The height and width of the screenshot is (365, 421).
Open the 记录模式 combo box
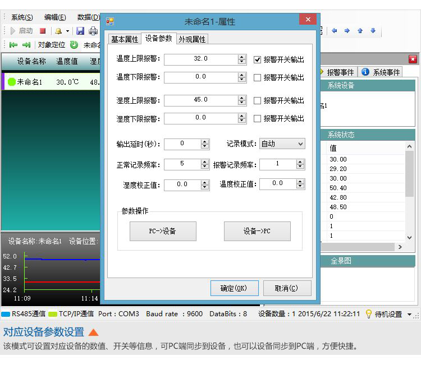tap(282, 144)
